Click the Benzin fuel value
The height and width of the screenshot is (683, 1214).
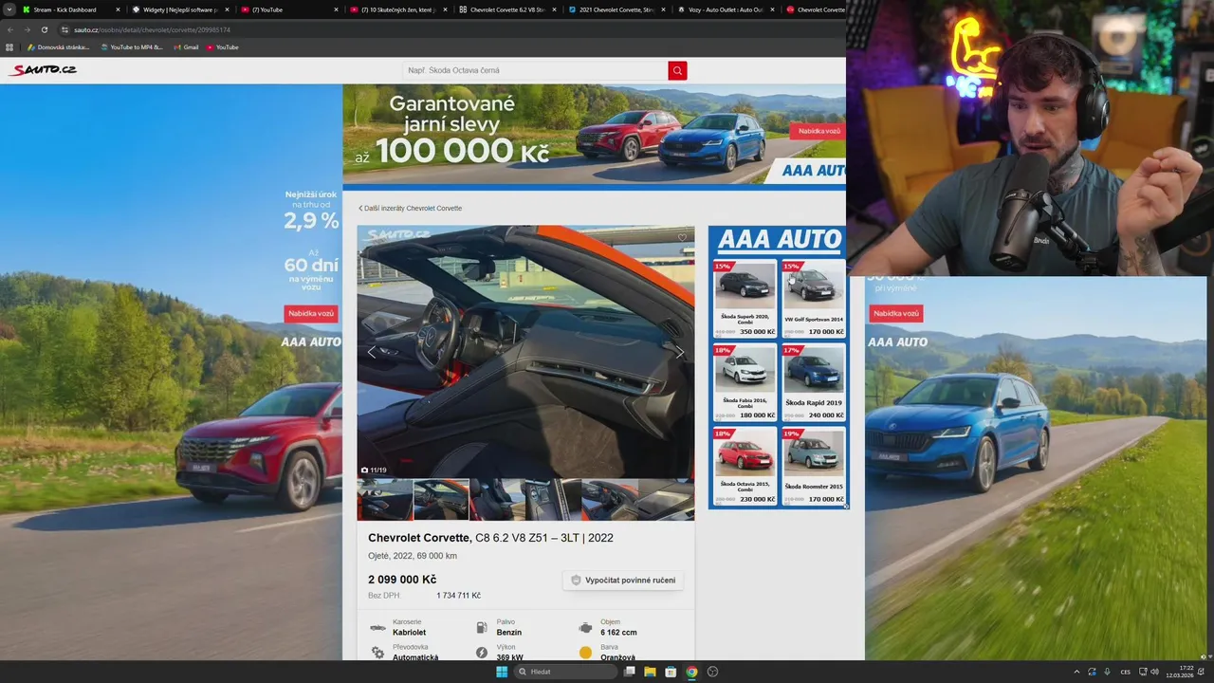[x=508, y=633]
